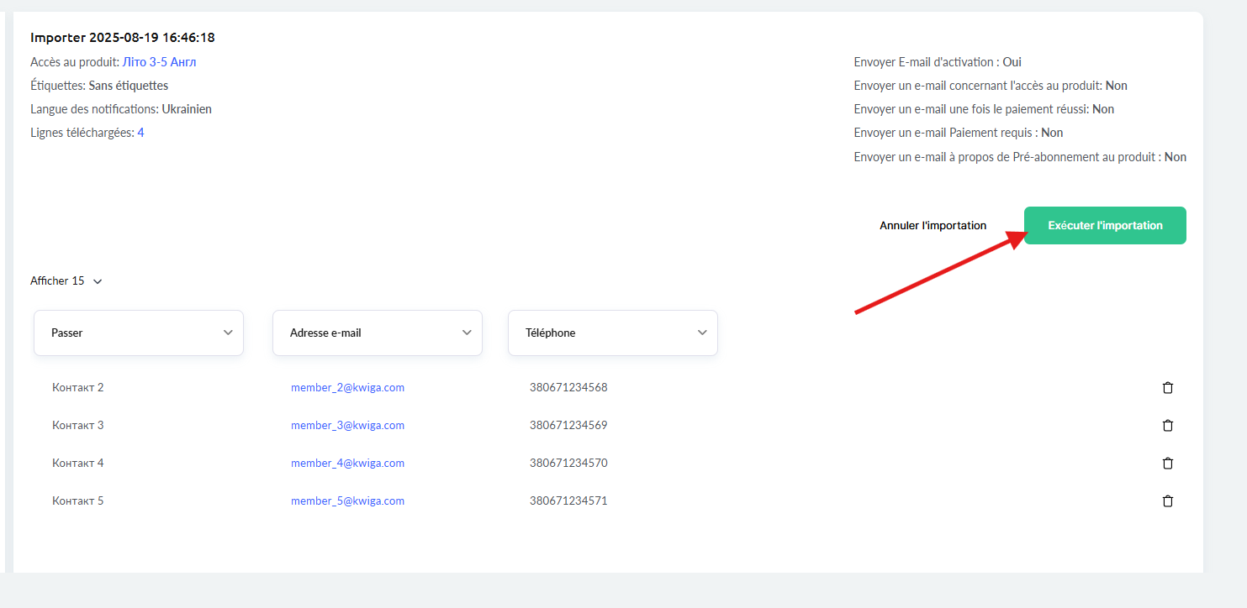Click the member_5@kwiga.com email link
Screen dimensions: 1247x608
347,501
